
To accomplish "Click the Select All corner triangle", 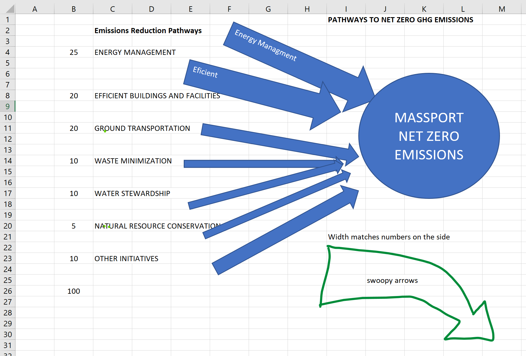I will [x=10, y=9].
